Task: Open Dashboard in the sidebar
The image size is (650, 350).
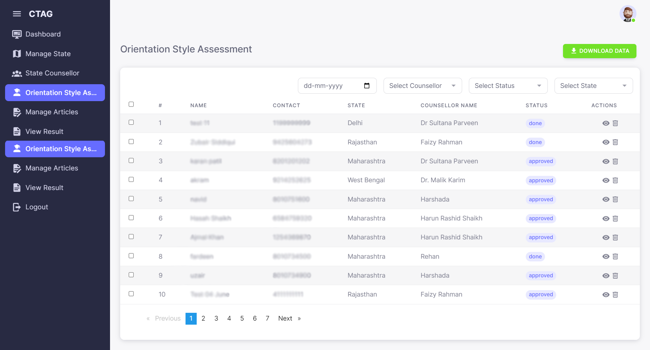Action: pyautogui.click(x=55, y=34)
